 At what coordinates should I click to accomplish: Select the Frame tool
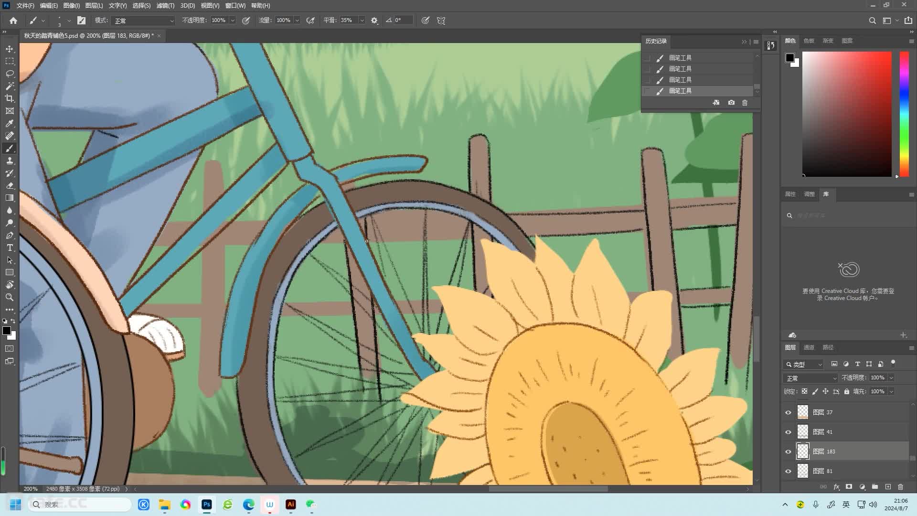pyautogui.click(x=10, y=111)
